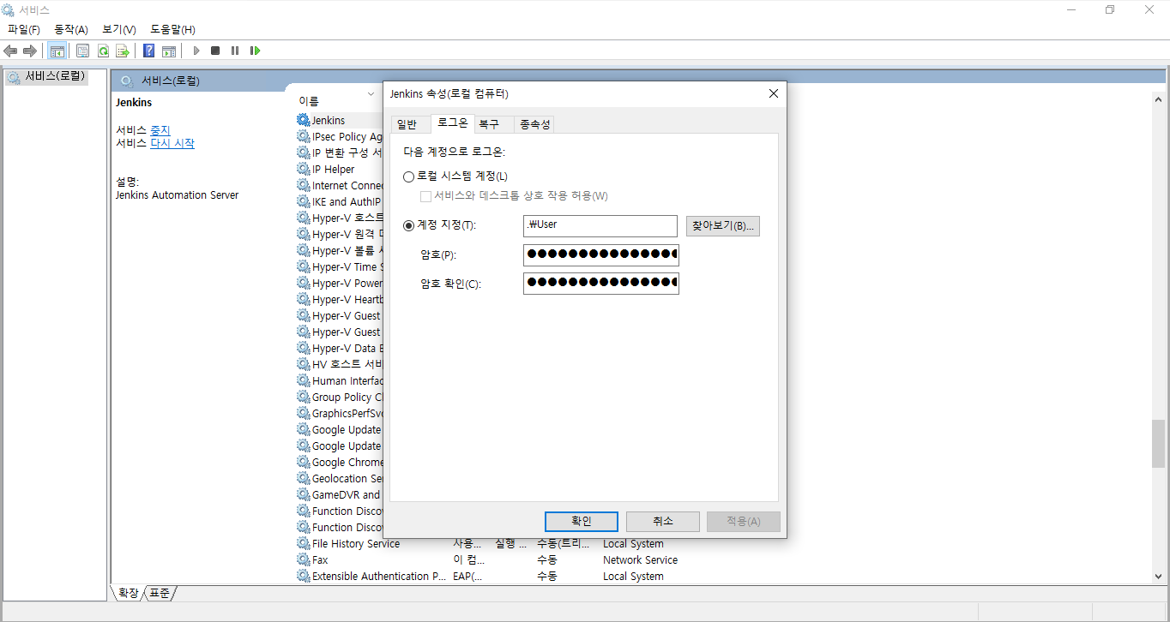Click the gear icon beside Group Policy Client
Image resolution: width=1170 pixels, height=622 pixels.
(304, 397)
